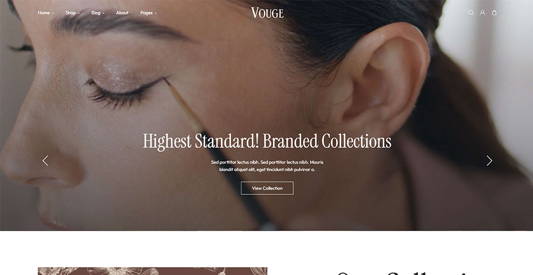
Task: Expand the chevron beside Shop
Action: (x=79, y=13)
